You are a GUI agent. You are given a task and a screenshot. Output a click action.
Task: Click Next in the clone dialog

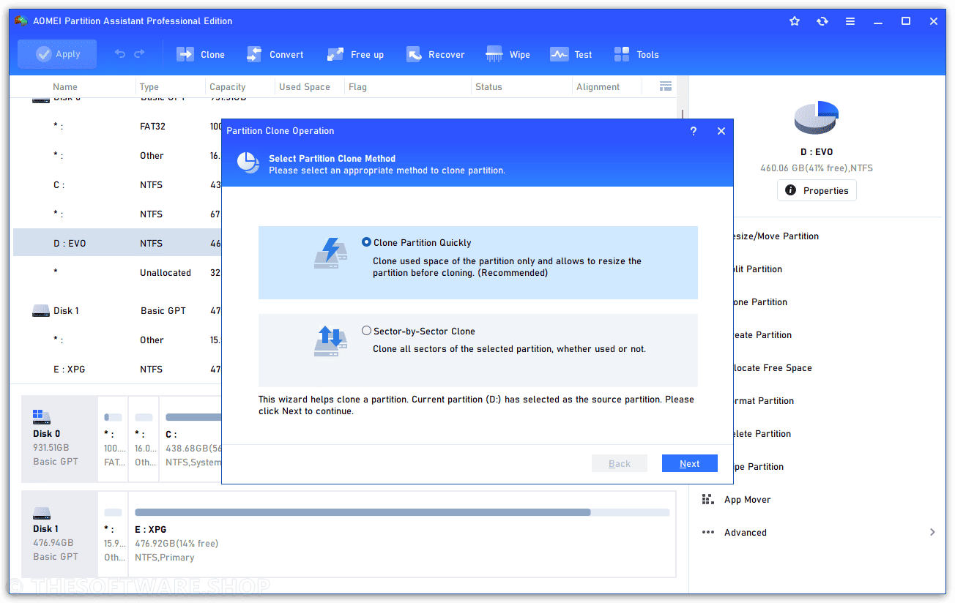coord(689,463)
